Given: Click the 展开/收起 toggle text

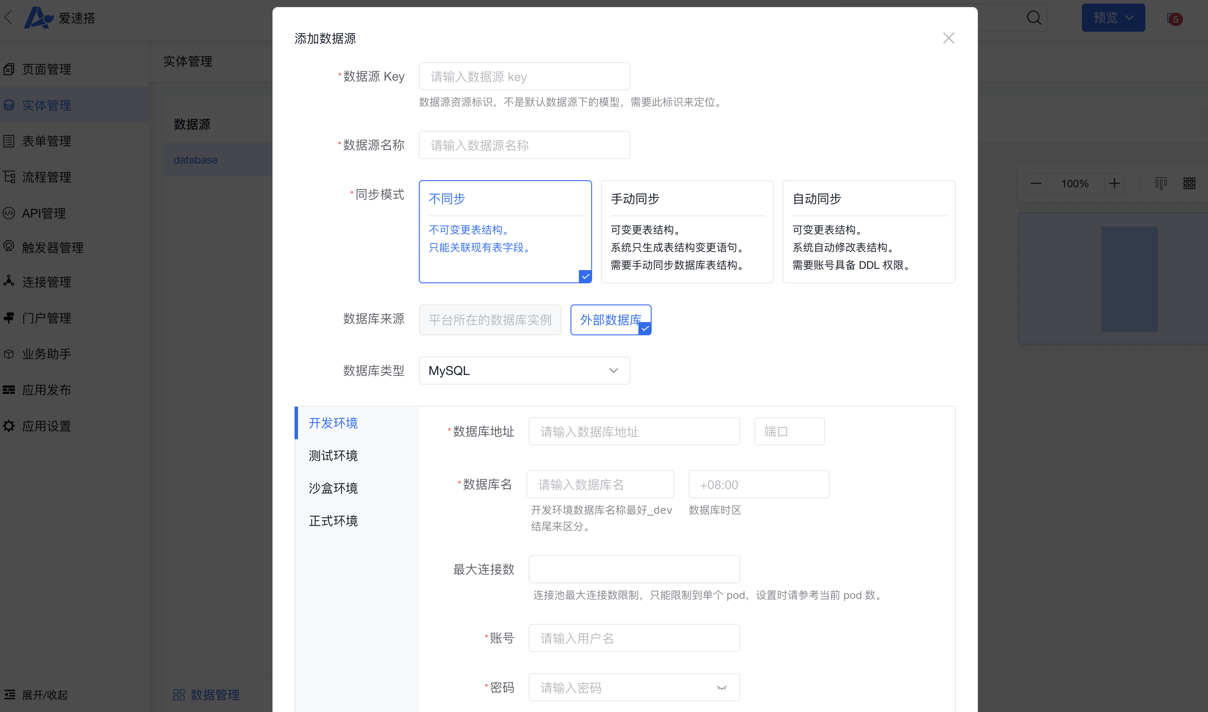Looking at the screenshot, I should [x=45, y=695].
